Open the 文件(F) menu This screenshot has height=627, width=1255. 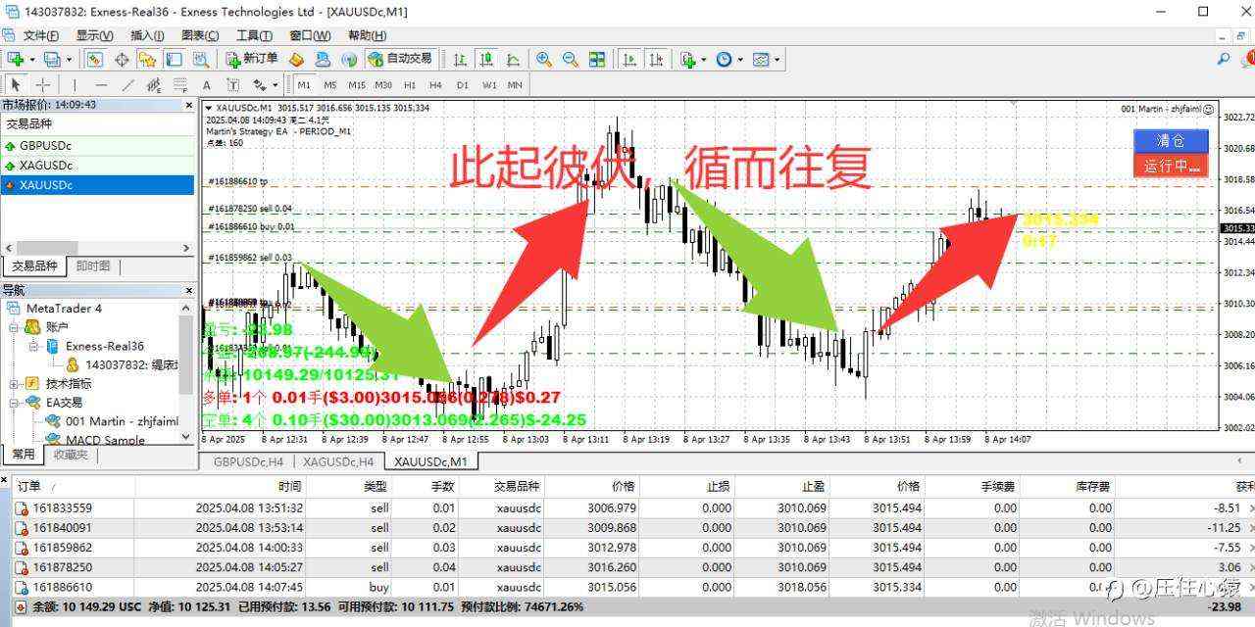tap(41, 35)
